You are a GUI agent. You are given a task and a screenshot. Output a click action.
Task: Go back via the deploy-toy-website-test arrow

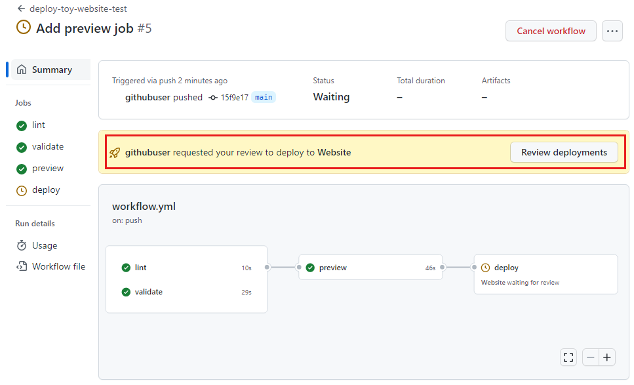click(x=21, y=9)
